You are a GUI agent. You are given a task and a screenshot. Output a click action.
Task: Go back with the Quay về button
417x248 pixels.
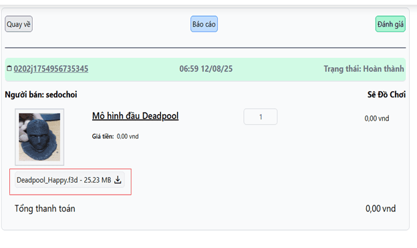(x=19, y=24)
